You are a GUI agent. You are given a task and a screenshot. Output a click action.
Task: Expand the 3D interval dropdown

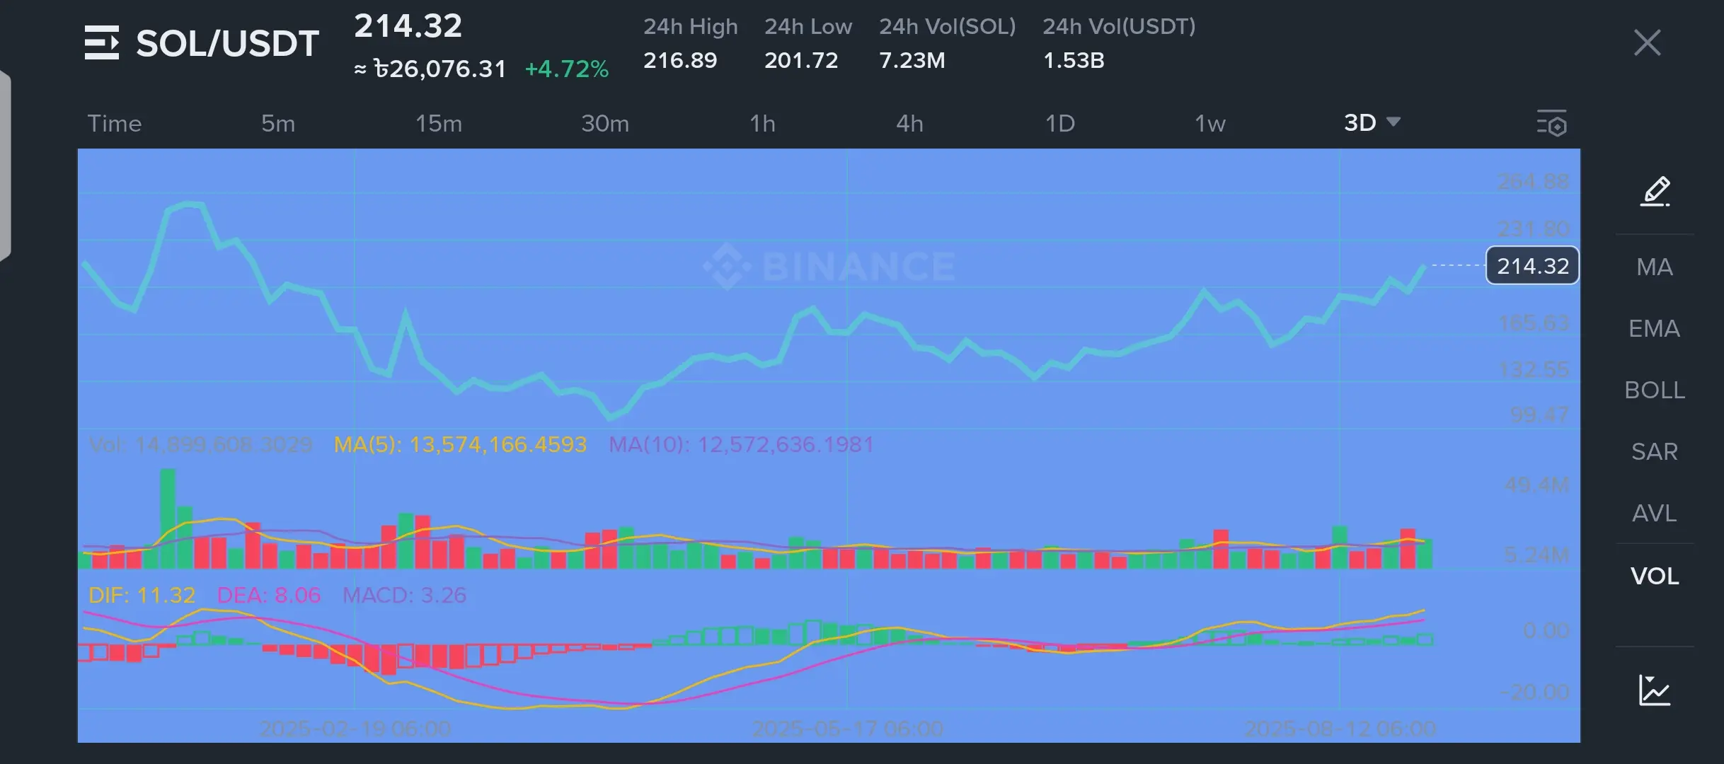(x=1372, y=123)
